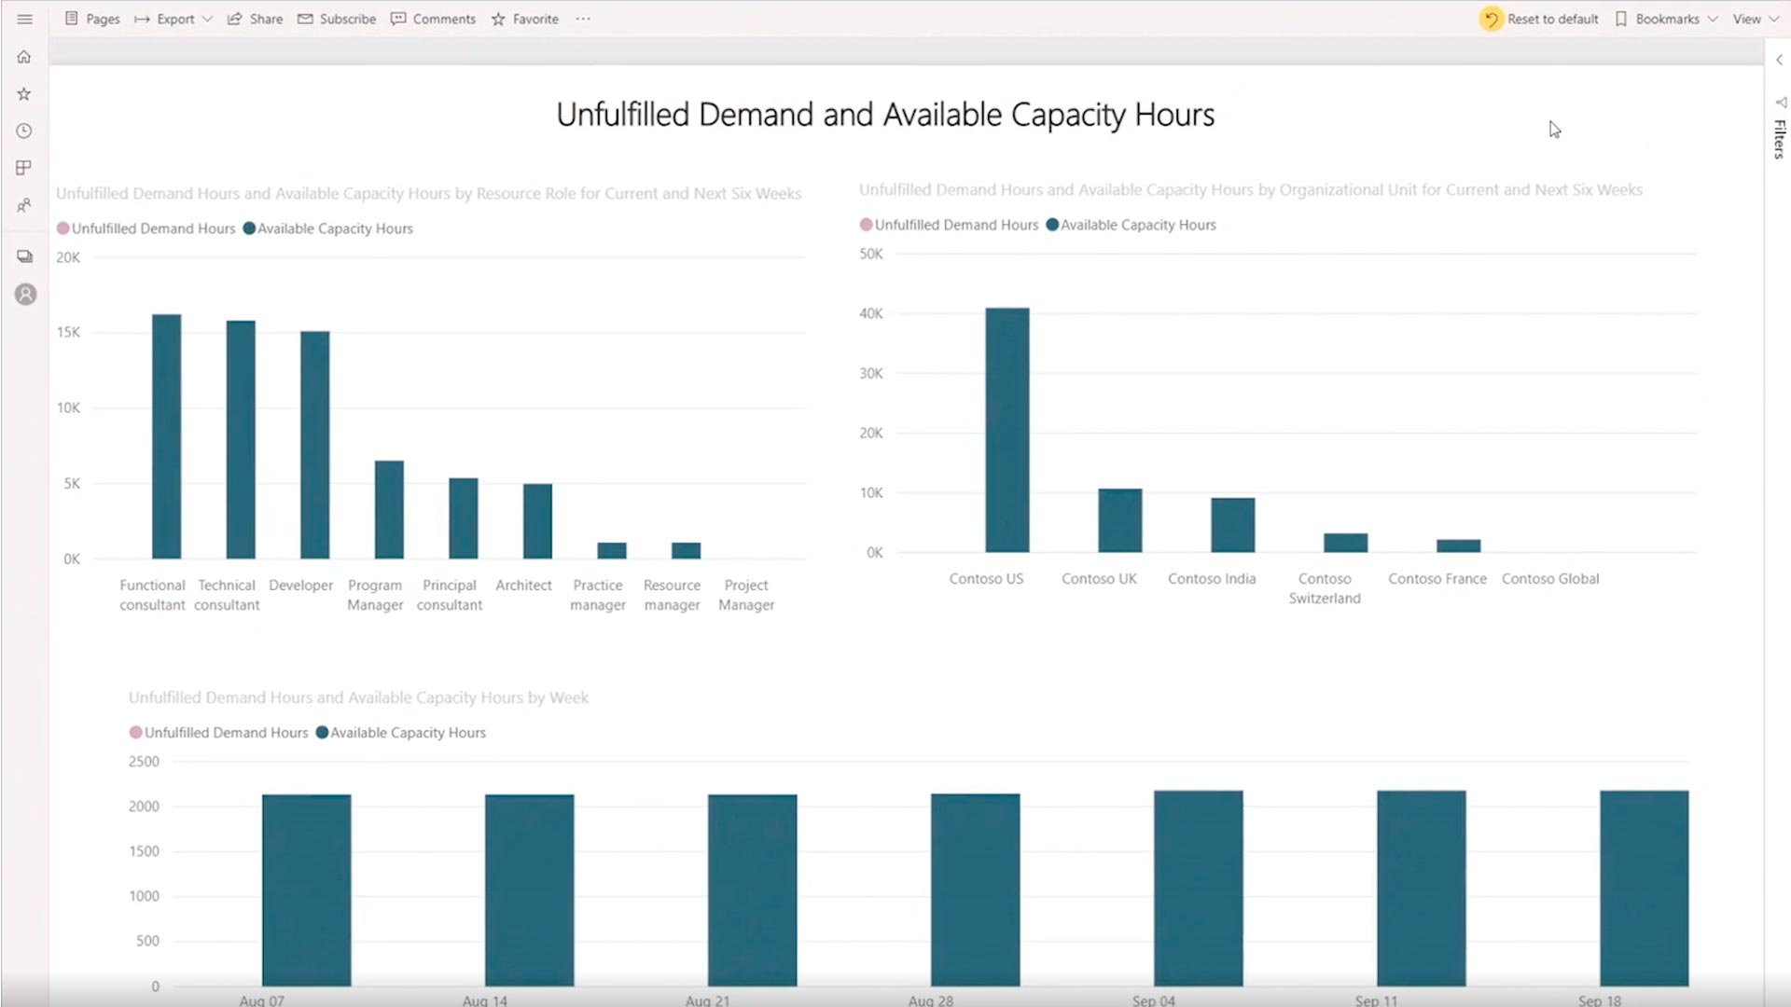Open Favorites star in left sidebar
This screenshot has width=1791, height=1007.
pos(24,94)
